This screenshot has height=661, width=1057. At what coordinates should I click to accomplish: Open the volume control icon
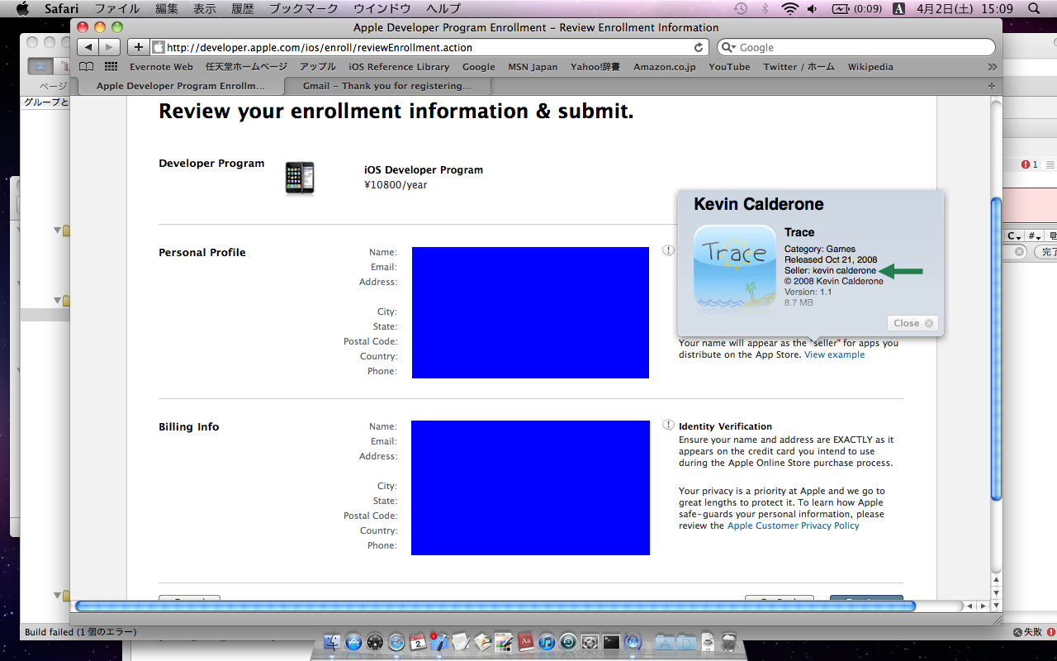813,9
